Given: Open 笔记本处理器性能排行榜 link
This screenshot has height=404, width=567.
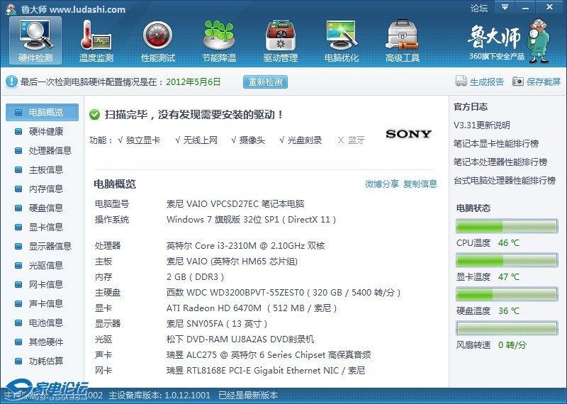Looking at the screenshot, I should coord(500,162).
